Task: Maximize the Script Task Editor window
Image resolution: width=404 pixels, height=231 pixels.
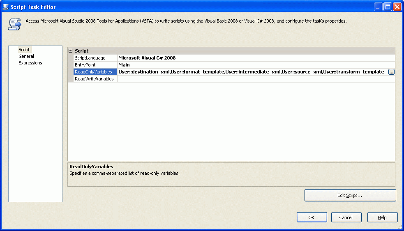Action: point(388,7)
